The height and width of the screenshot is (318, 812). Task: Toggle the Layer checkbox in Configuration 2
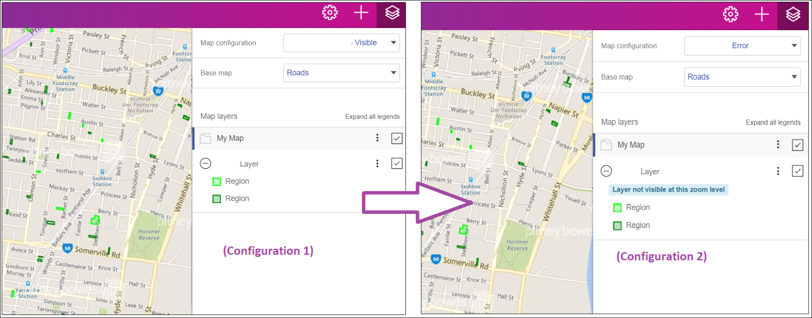[797, 171]
